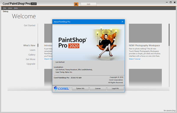The height and width of the screenshot is (113, 177).
Task: Open the Gallery section
Action: pos(32,55)
